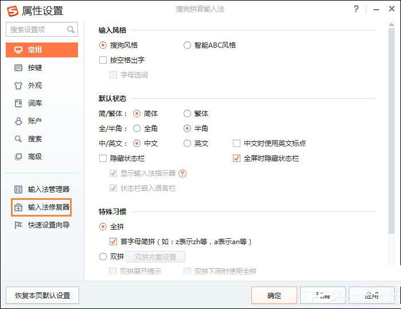
Task: Uncheck 全屏时隐藏状态栏 checkbox
Action: [x=236, y=158]
